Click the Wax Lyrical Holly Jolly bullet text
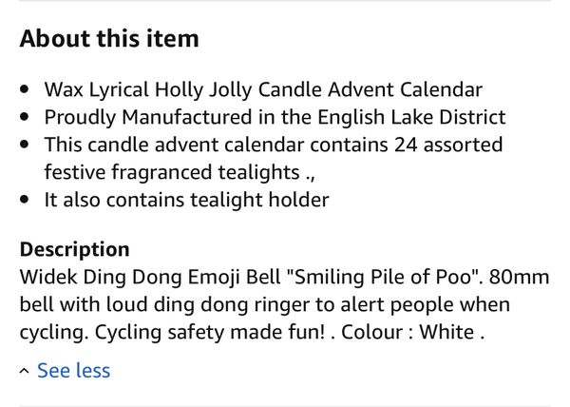The height and width of the screenshot is (407, 570). pos(263,90)
